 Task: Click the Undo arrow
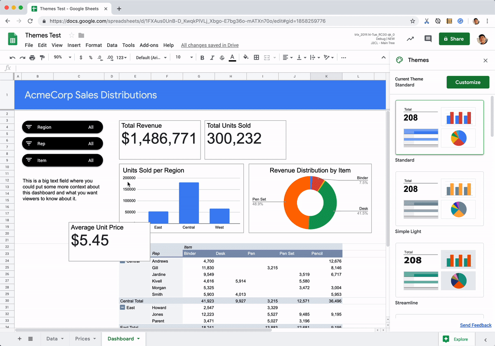point(12,57)
